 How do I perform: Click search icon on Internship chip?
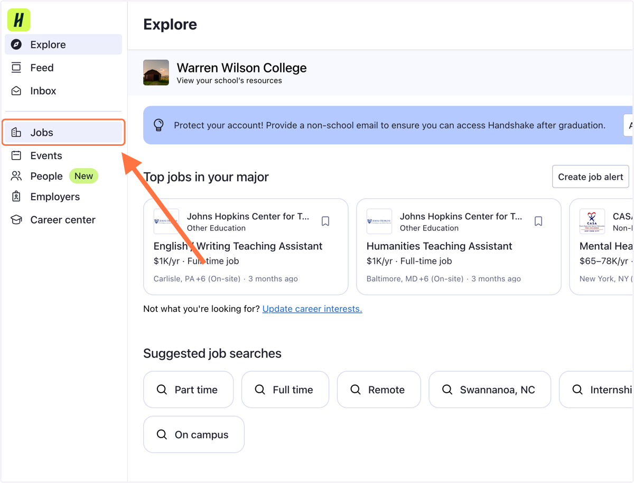click(577, 389)
